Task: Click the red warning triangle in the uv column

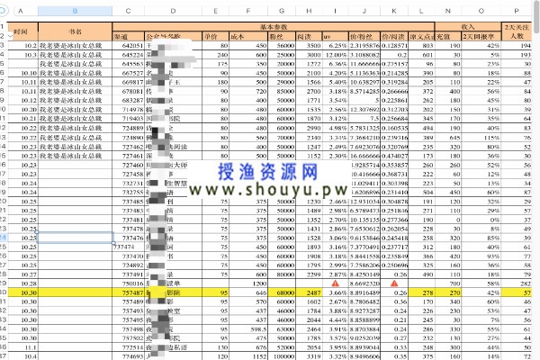Action: point(335,283)
